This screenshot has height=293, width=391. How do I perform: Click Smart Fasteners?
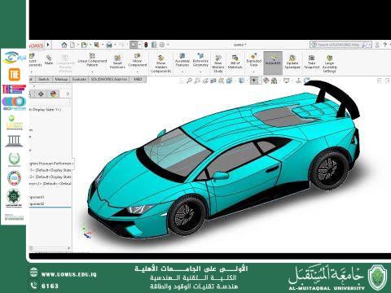pos(117,62)
